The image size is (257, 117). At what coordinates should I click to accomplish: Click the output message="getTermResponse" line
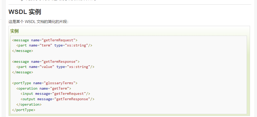tap(57, 99)
